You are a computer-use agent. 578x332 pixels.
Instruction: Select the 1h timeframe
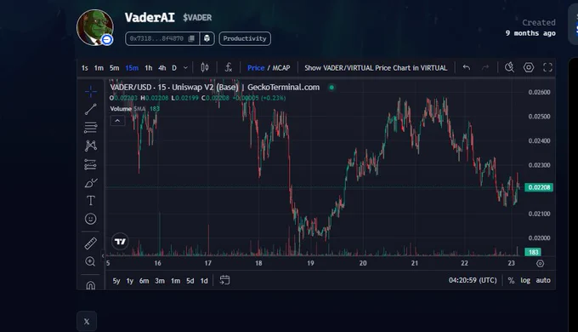click(148, 68)
